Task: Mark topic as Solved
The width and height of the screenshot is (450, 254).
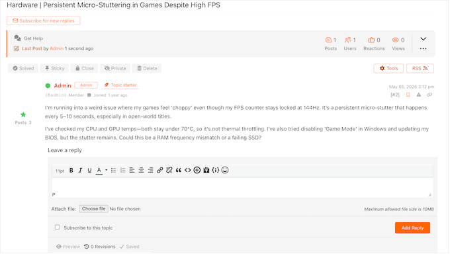Action: pyautogui.click(x=23, y=69)
